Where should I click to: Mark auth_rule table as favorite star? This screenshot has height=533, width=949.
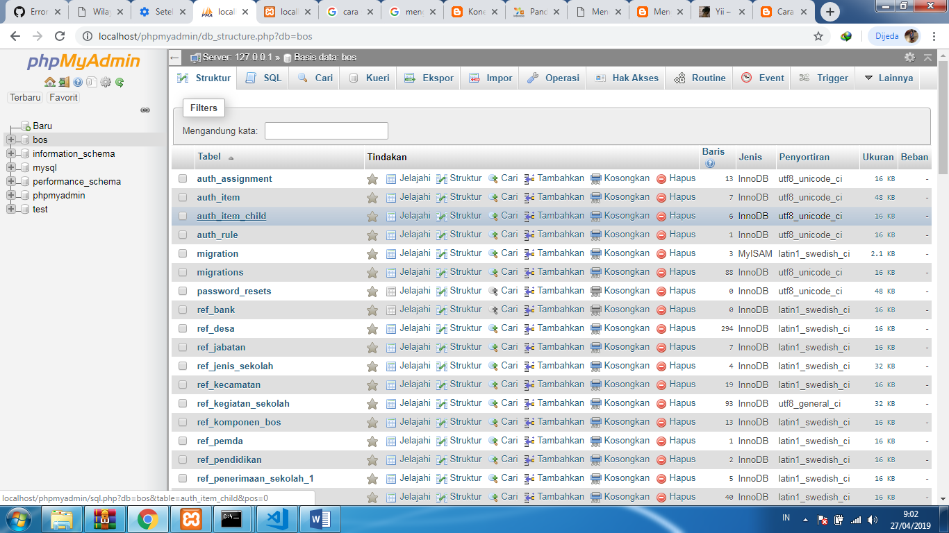[x=372, y=234]
